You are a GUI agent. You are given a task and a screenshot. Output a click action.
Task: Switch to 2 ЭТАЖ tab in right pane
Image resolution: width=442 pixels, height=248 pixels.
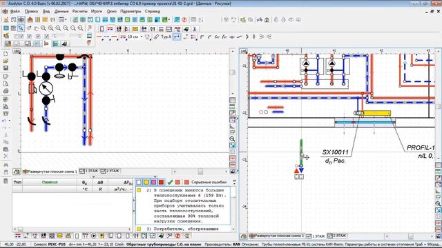point(337,236)
